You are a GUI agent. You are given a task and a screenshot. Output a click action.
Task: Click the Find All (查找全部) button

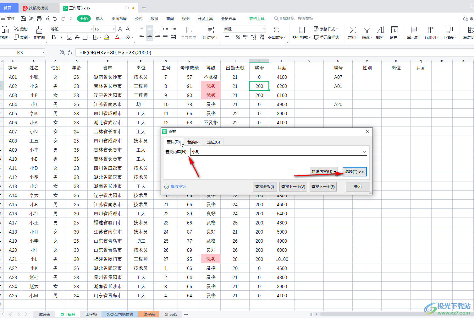(x=265, y=186)
